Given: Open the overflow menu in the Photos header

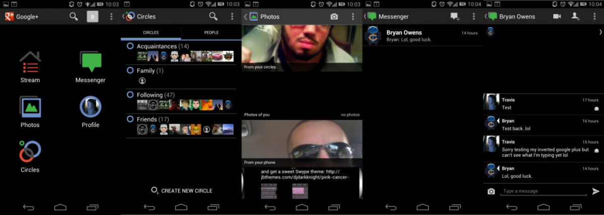Looking at the screenshot, I should point(353,17).
